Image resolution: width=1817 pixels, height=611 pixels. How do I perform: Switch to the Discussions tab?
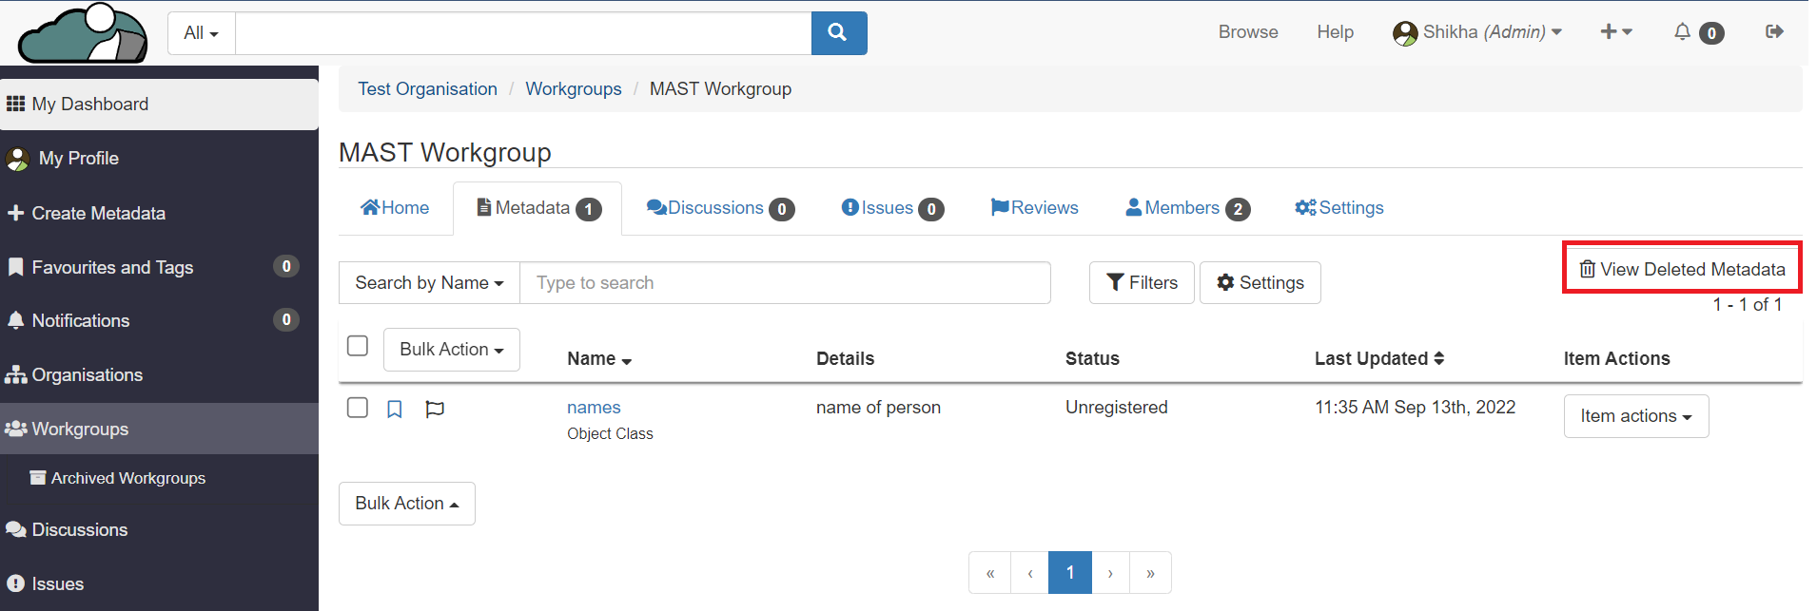(x=719, y=208)
